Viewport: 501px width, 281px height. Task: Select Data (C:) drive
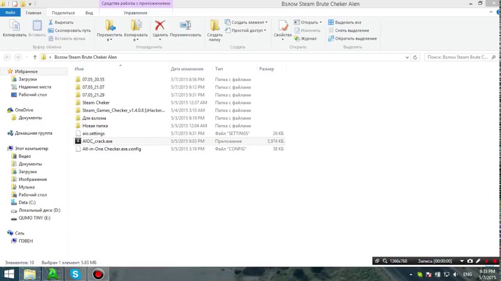[27, 203]
